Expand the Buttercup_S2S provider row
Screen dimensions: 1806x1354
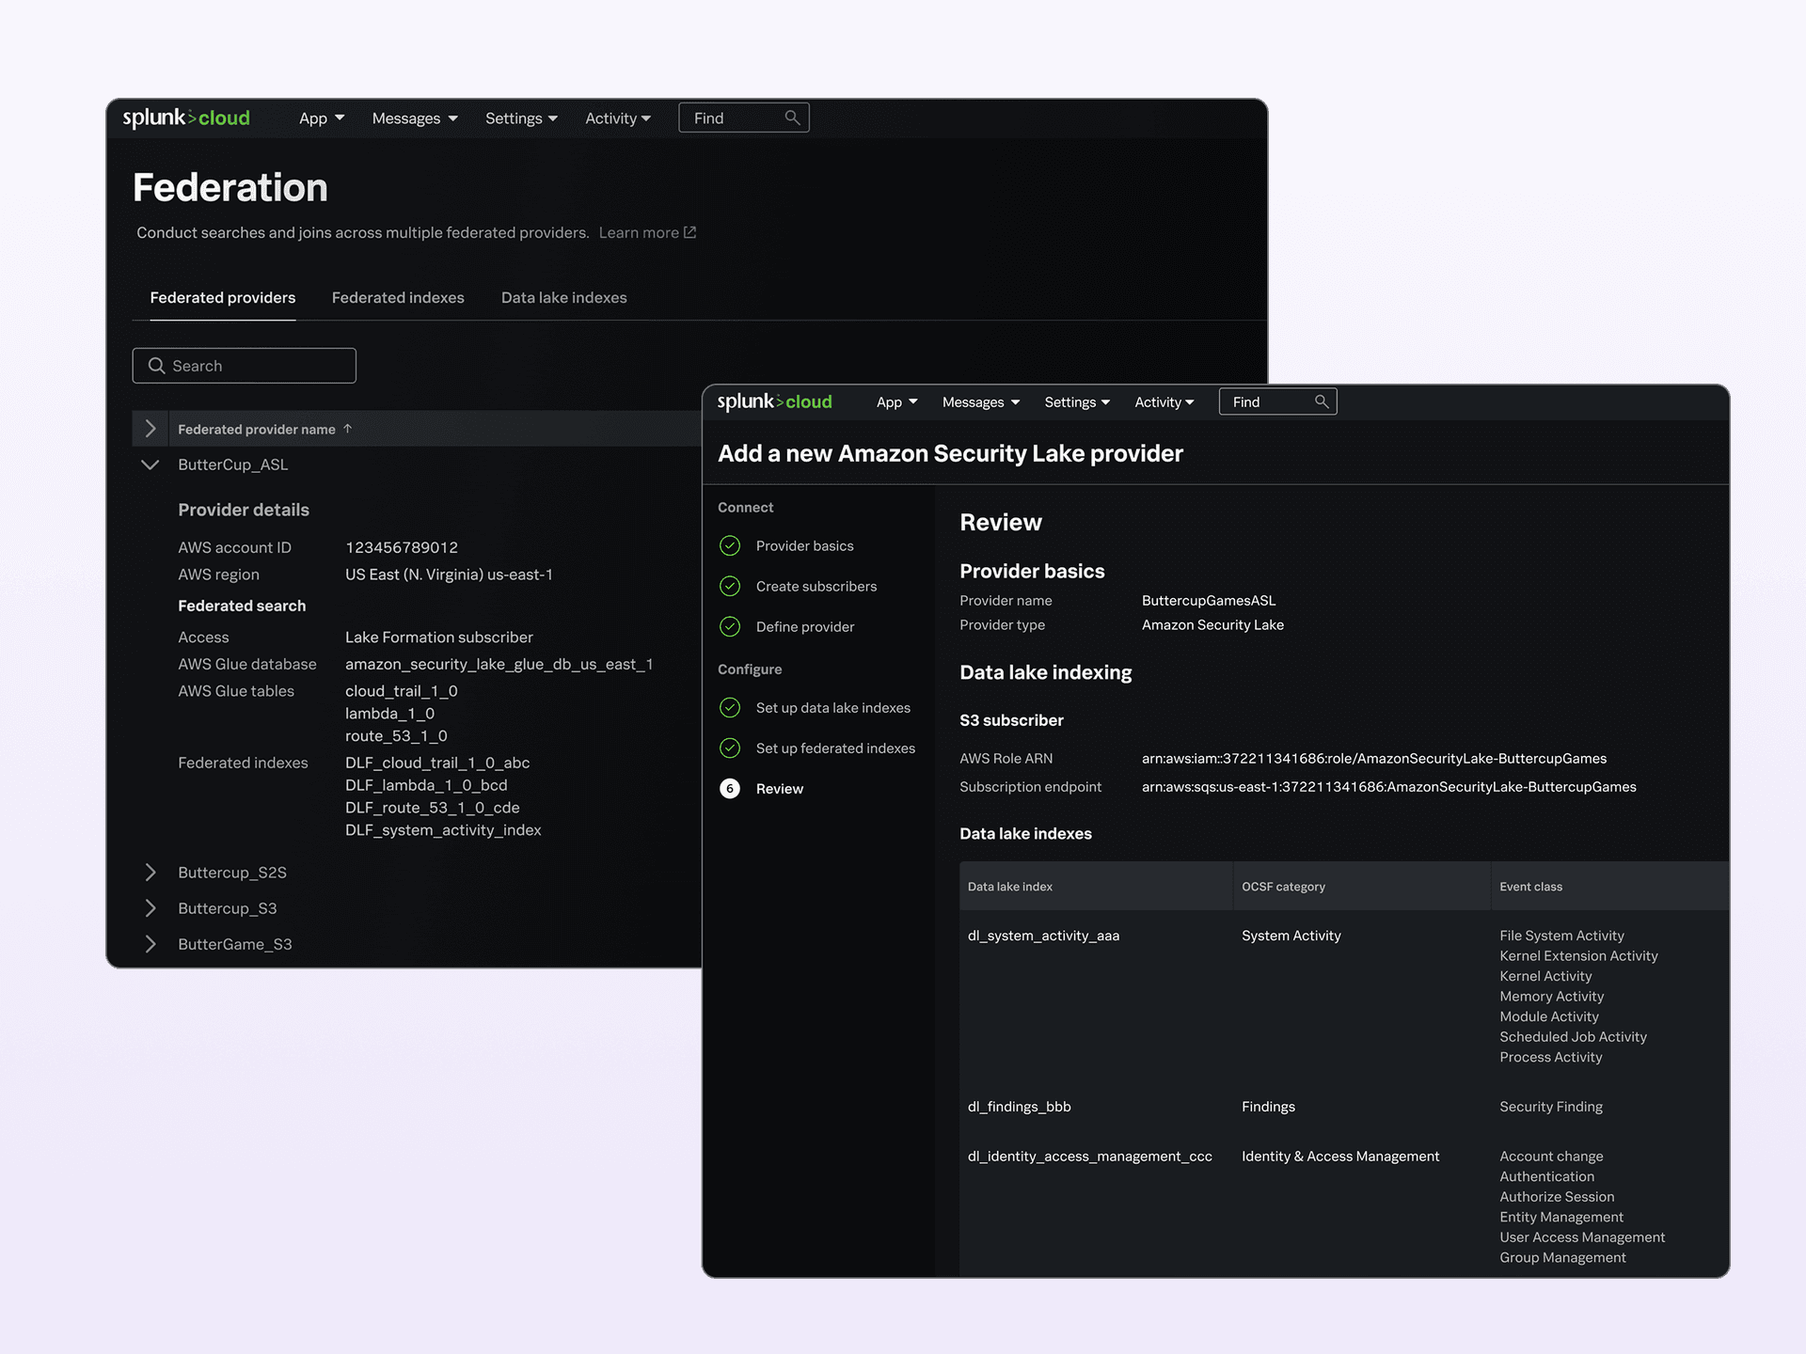click(150, 873)
